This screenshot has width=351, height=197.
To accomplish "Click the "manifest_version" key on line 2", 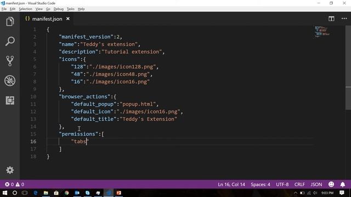I will click(86, 37).
